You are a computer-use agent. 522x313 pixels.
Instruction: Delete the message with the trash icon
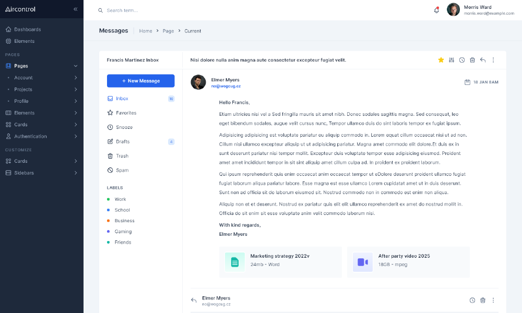(x=472, y=60)
